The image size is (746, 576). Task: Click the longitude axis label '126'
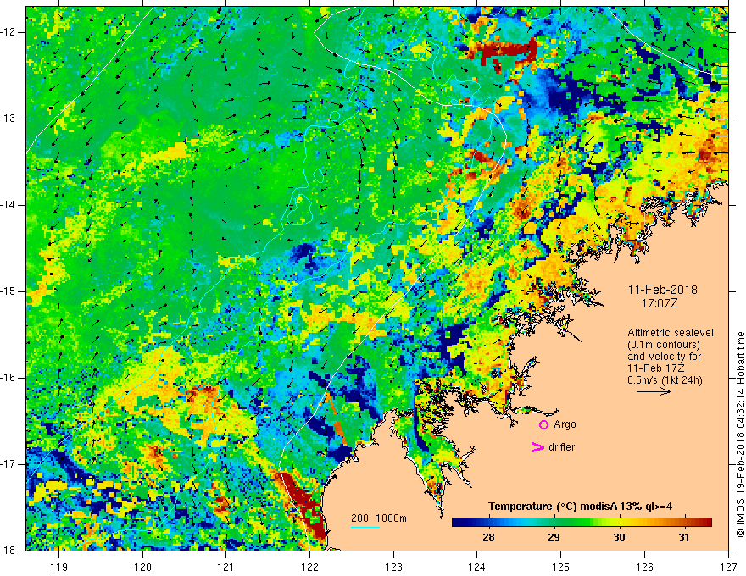(644, 567)
